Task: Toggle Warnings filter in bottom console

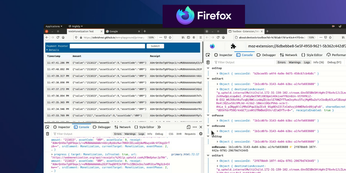Action: point(130,134)
